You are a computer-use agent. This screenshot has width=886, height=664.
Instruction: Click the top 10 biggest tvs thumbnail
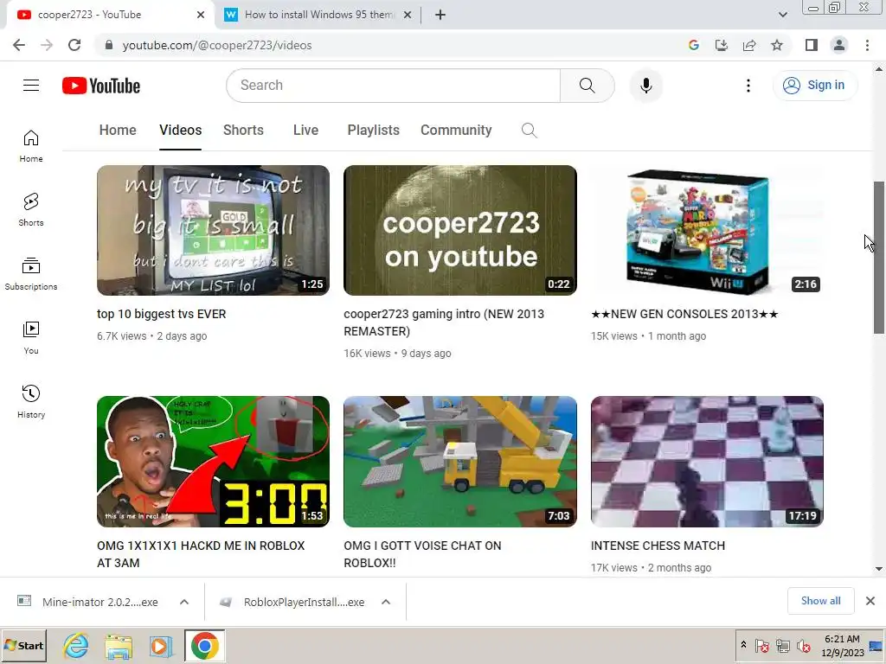213,230
